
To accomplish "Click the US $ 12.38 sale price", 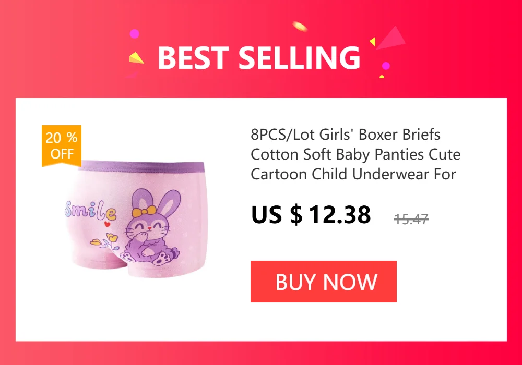I will (311, 214).
